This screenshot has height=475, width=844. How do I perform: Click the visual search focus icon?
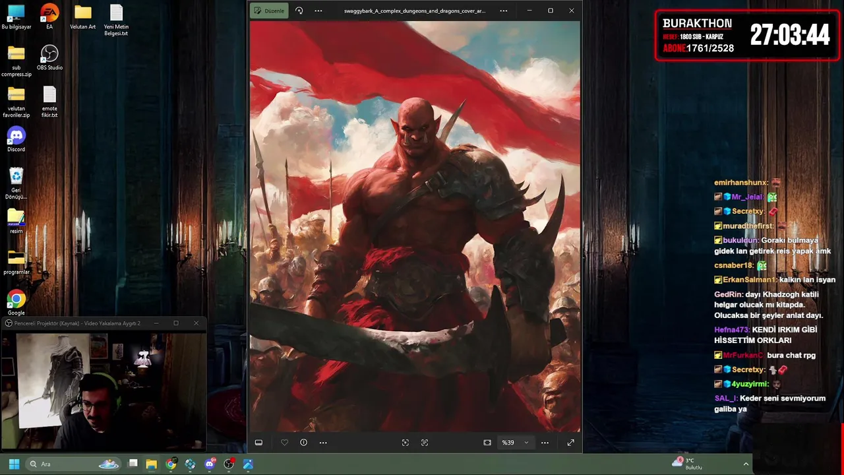405,443
